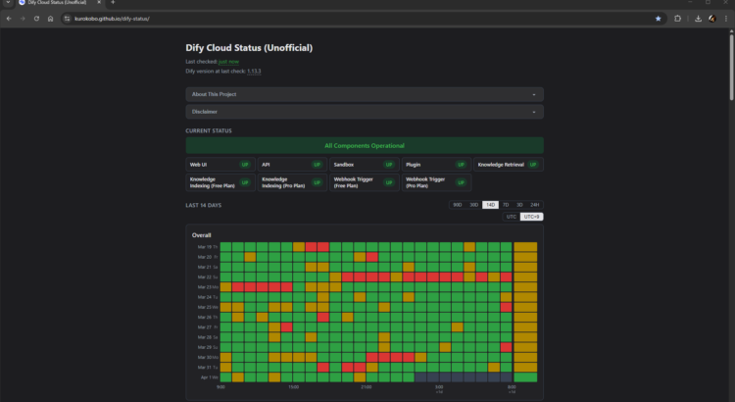Image resolution: width=735 pixels, height=402 pixels.
Task: Switch the history range to 24H
Action: coord(534,205)
